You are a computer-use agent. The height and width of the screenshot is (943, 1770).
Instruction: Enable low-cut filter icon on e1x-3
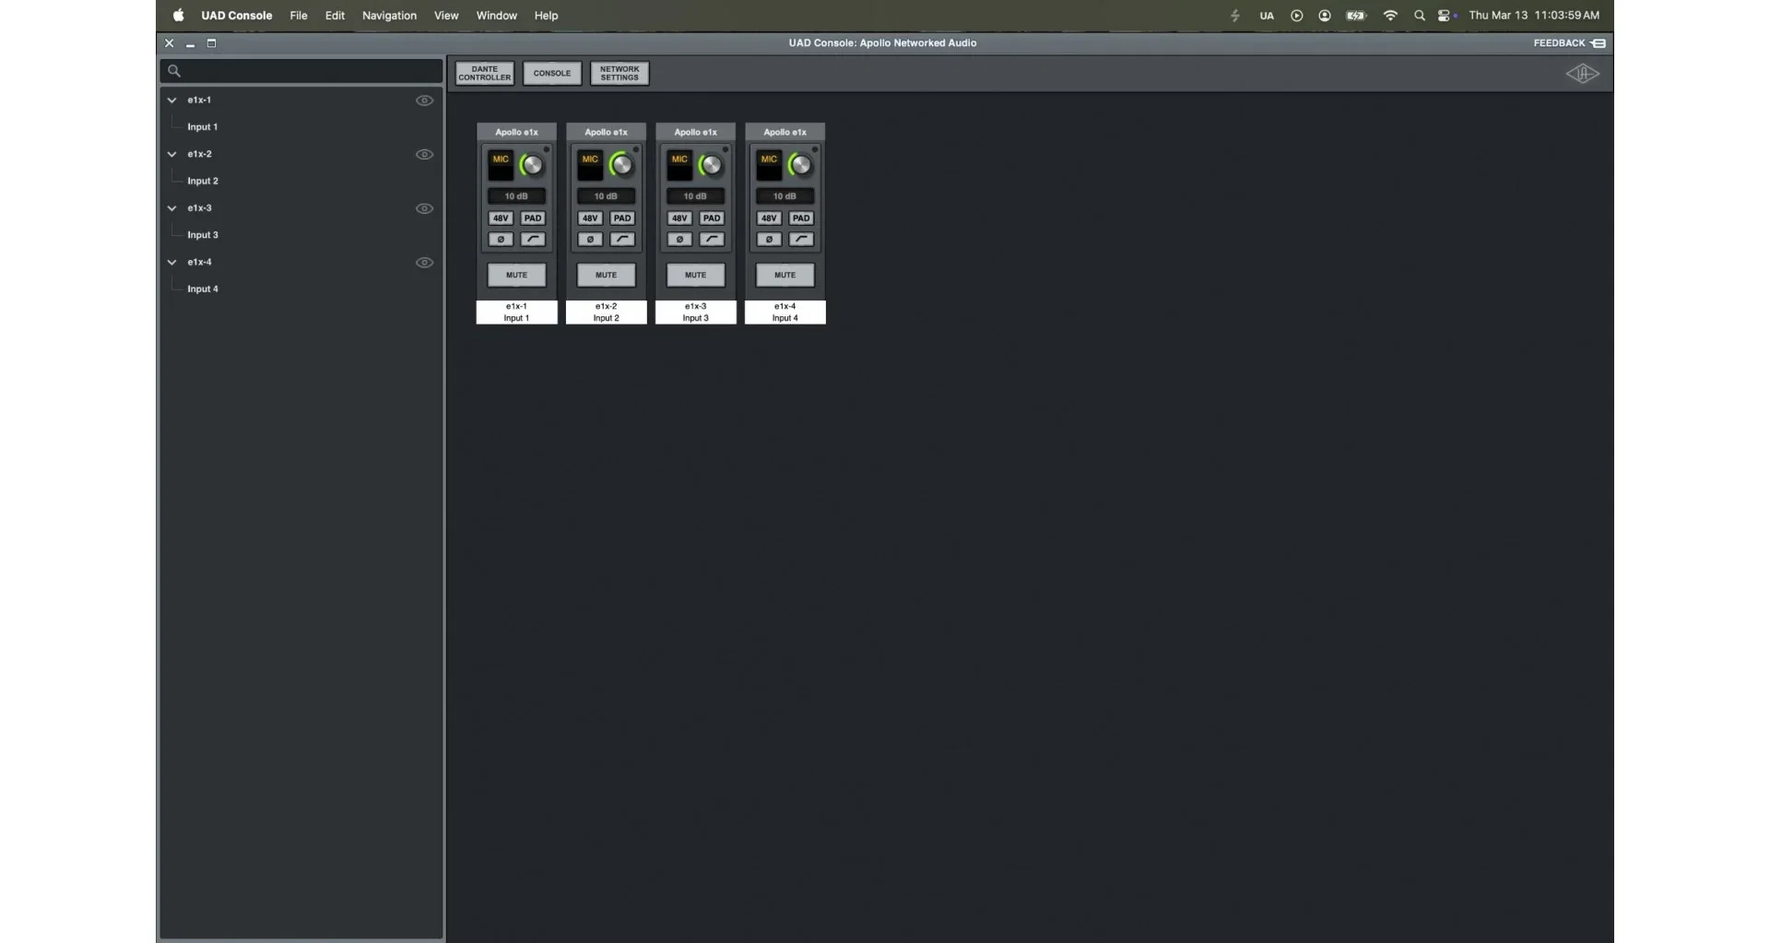click(712, 240)
